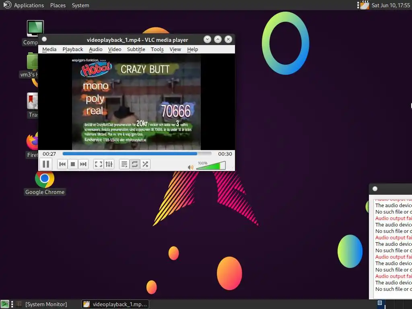Screen dimensions: 412x309
Task: Seek on the VLC progress bar
Action: [x=137, y=154]
